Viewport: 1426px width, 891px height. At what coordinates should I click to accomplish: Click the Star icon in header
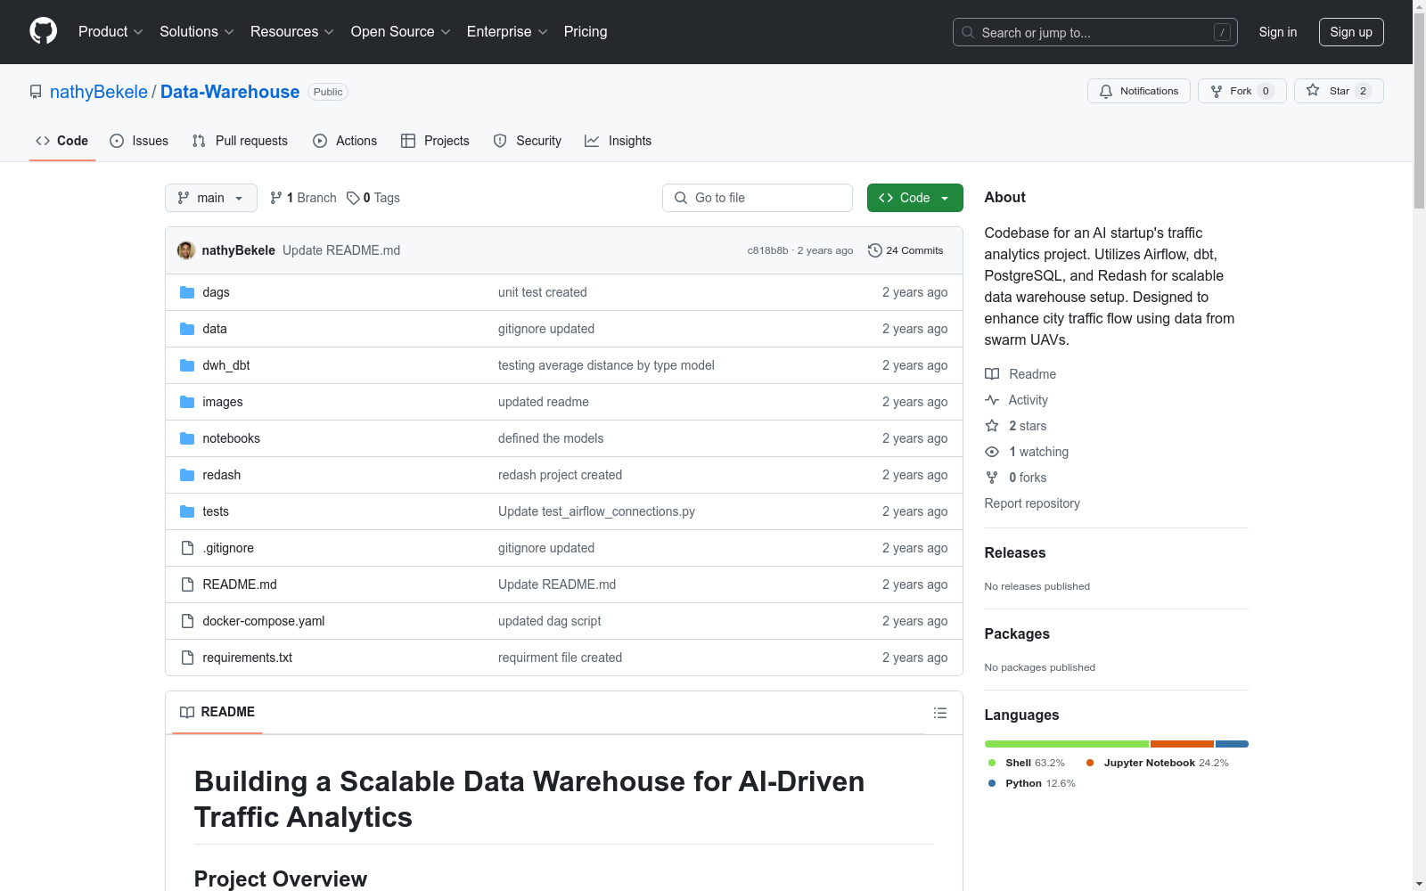click(1313, 90)
